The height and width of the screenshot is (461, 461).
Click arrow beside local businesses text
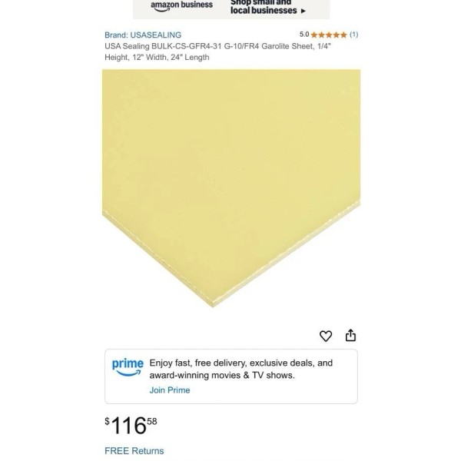click(303, 12)
